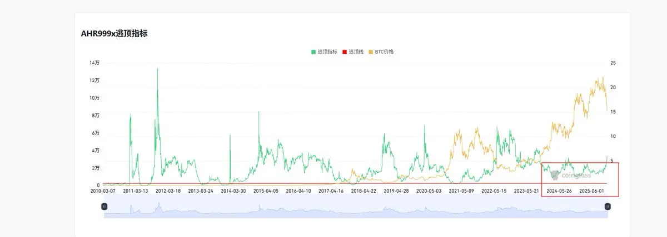
Task: Click the 2020-05-03 date label
Action: [x=429, y=190]
